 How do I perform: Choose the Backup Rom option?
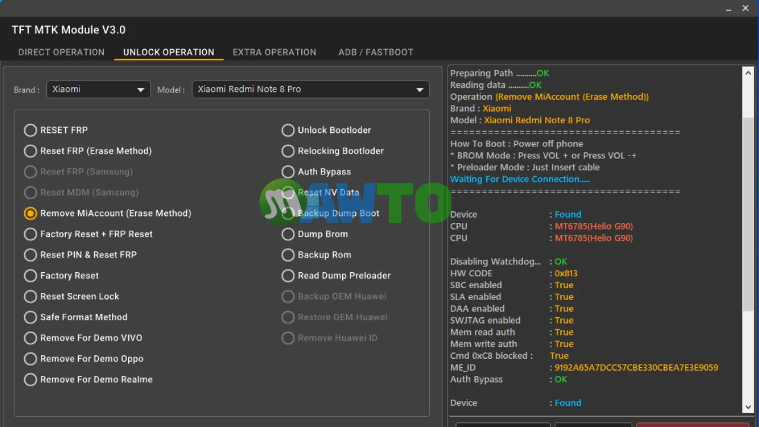316,254
